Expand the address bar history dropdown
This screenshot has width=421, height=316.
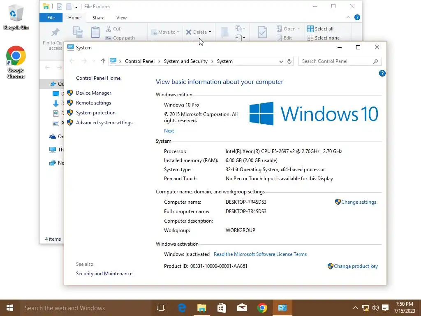[281, 62]
